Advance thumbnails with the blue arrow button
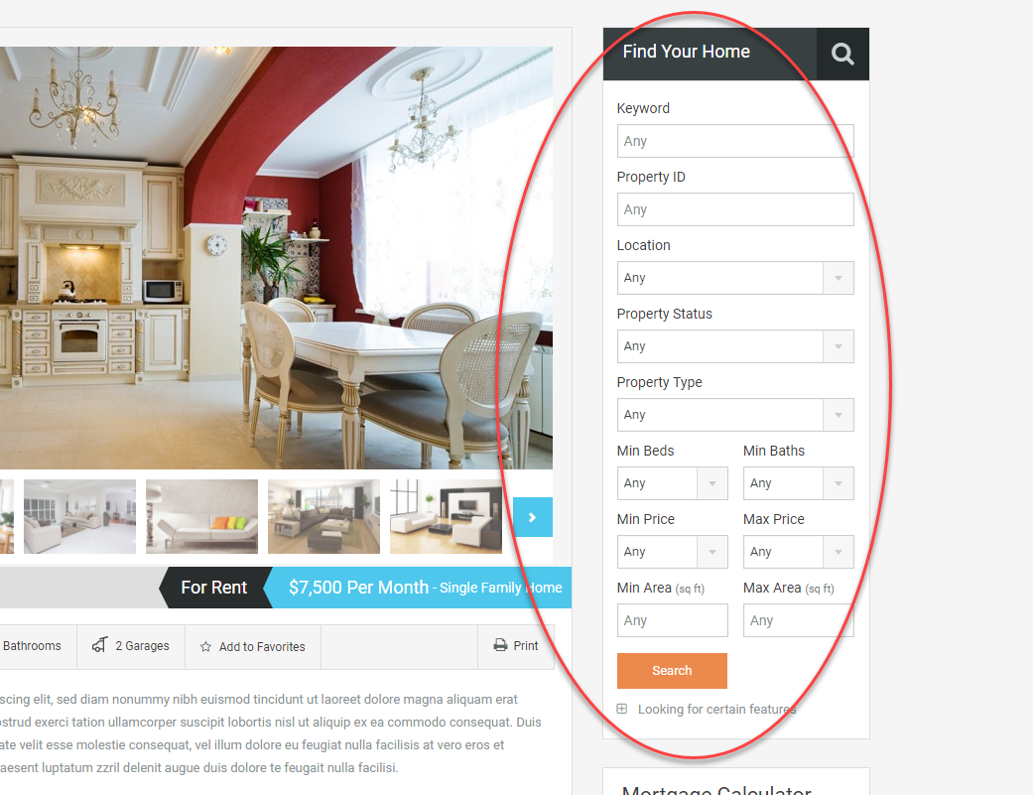 (x=532, y=517)
